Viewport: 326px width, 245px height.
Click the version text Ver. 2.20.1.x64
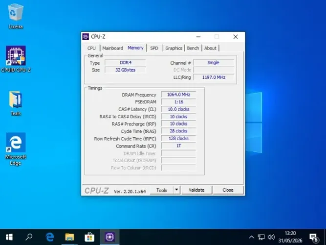(x=130, y=192)
